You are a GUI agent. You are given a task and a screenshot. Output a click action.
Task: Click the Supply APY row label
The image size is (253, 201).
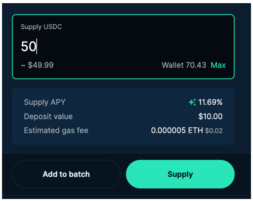(x=45, y=102)
